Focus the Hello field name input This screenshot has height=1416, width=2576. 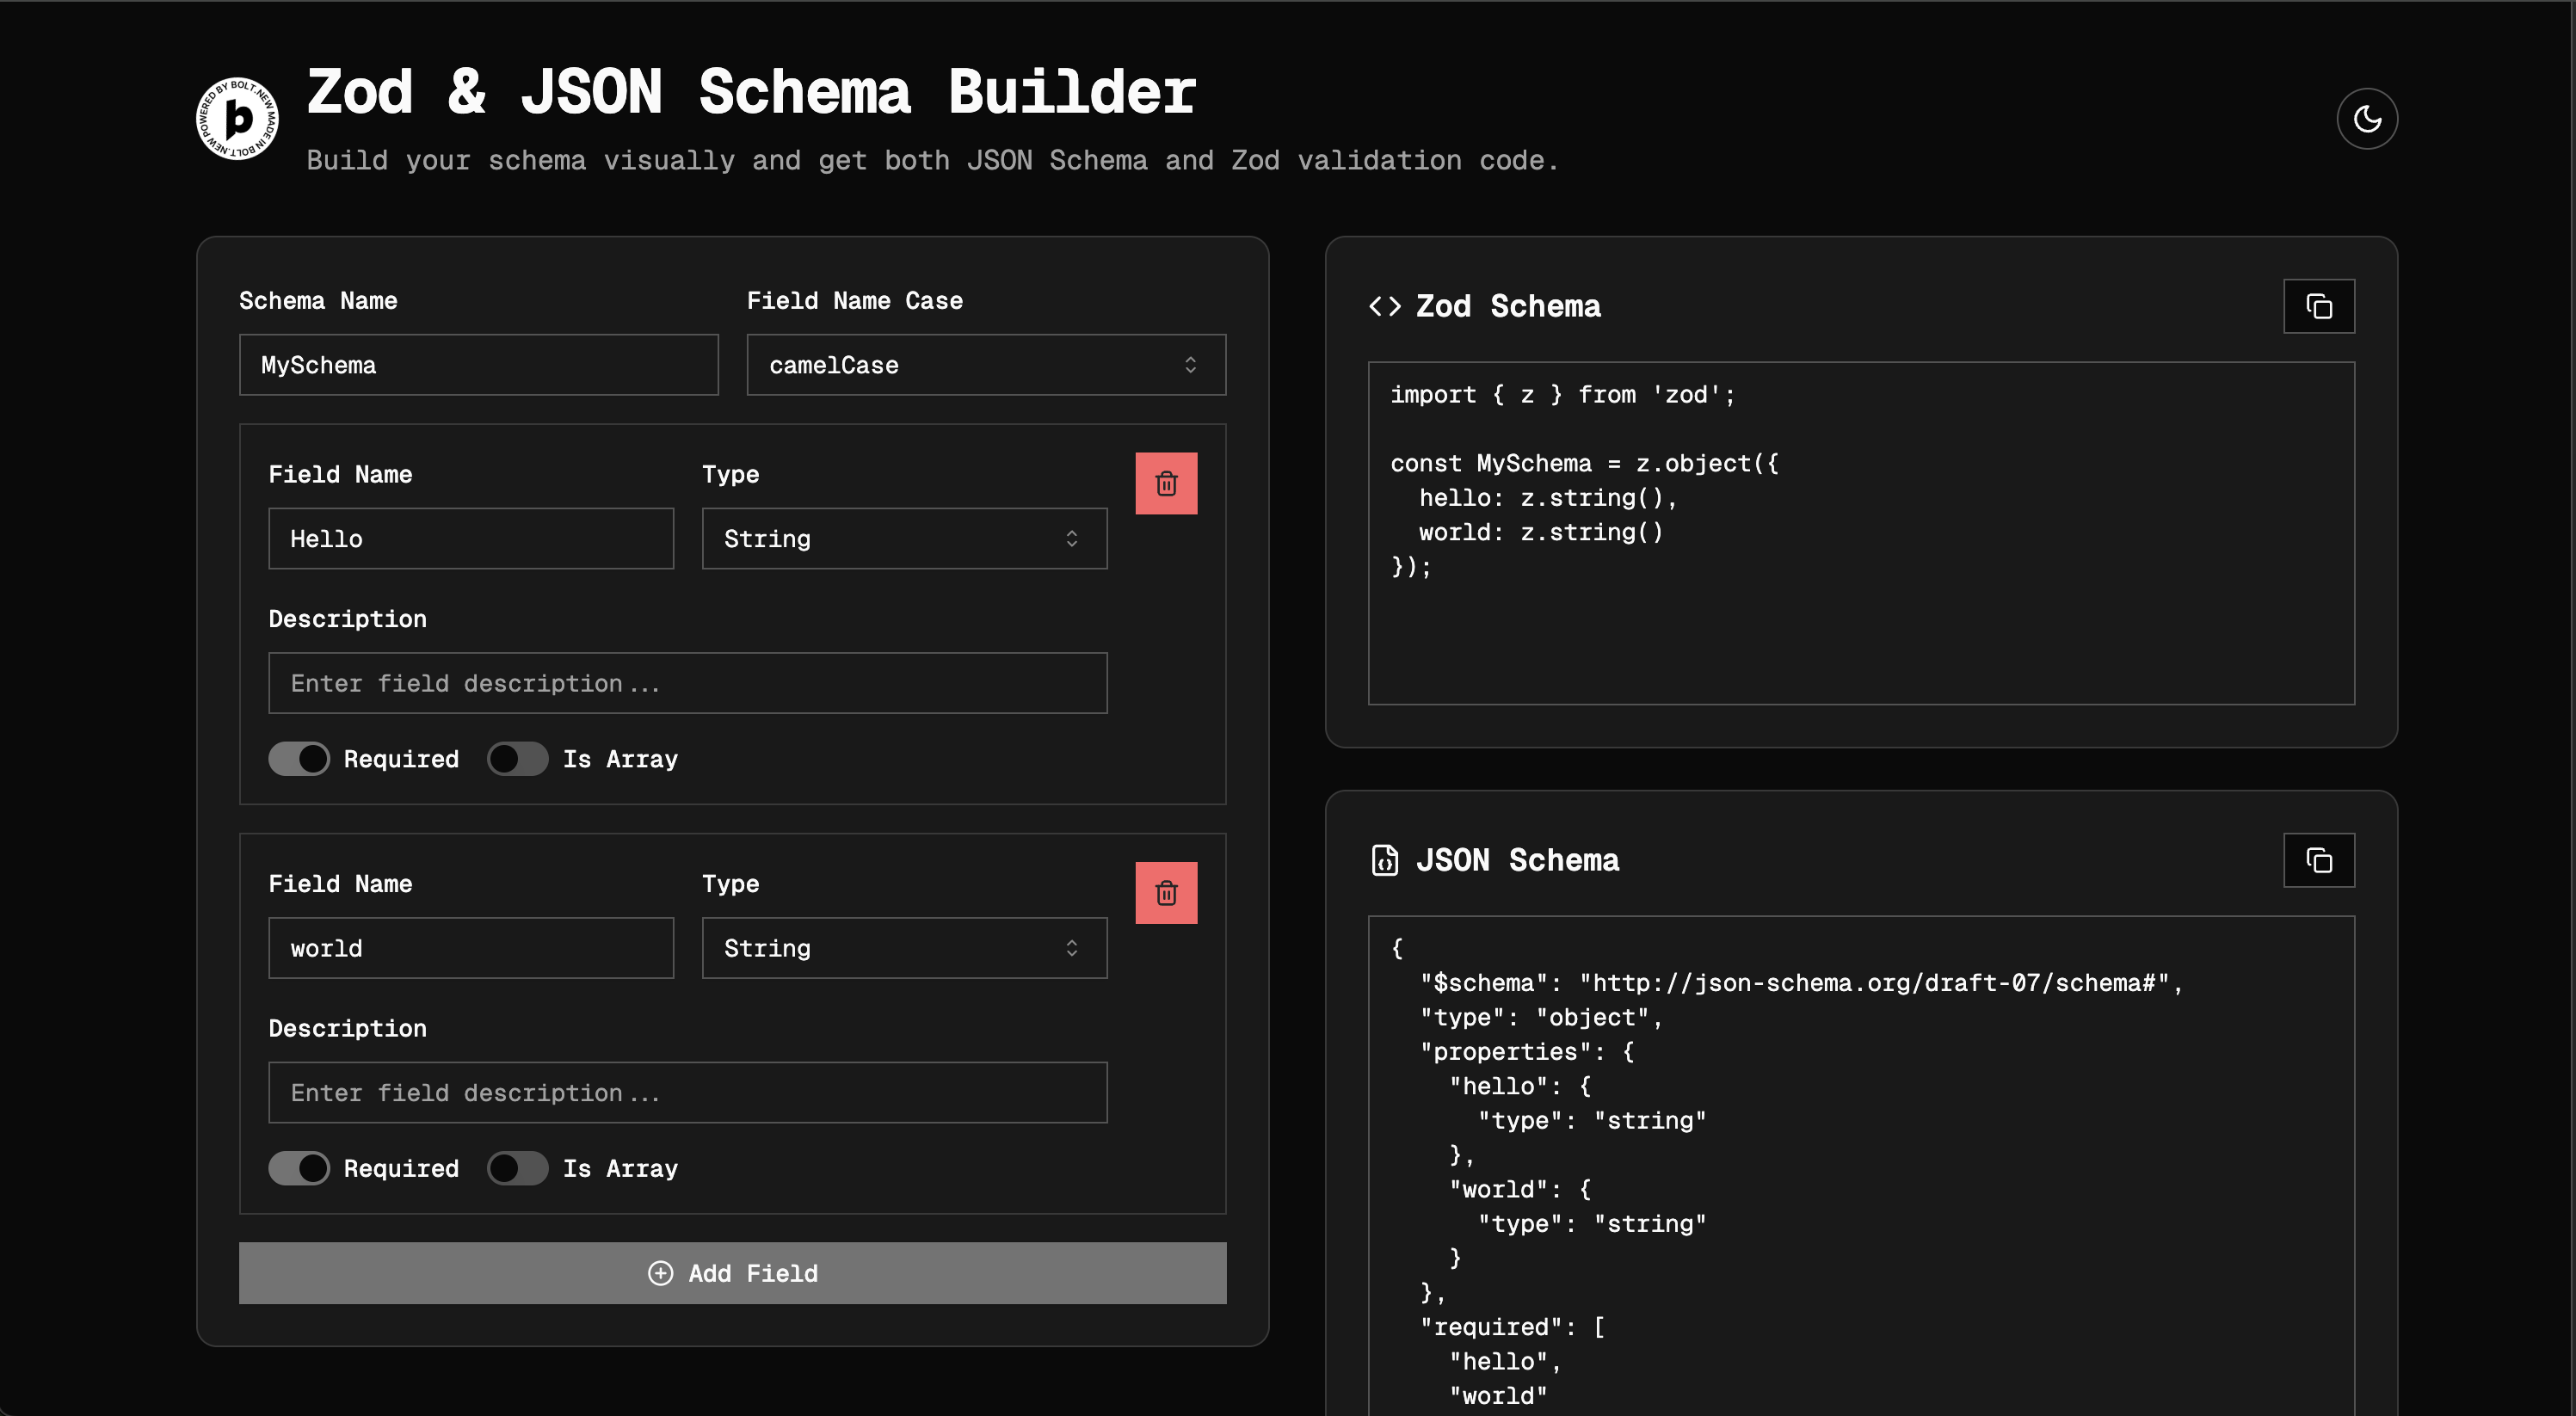(470, 539)
